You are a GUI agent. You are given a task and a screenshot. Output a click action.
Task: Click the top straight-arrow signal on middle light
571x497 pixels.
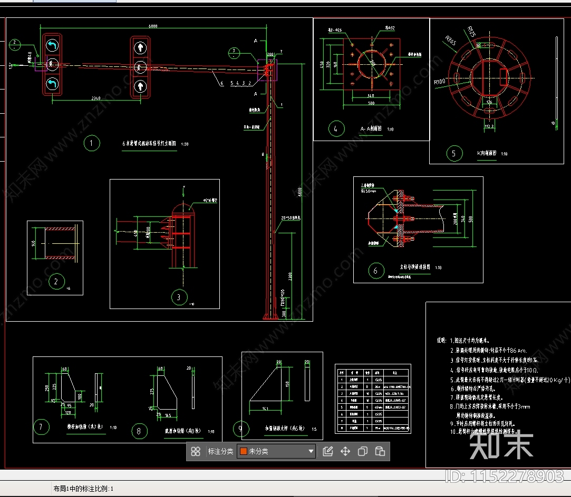click(x=140, y=48)
